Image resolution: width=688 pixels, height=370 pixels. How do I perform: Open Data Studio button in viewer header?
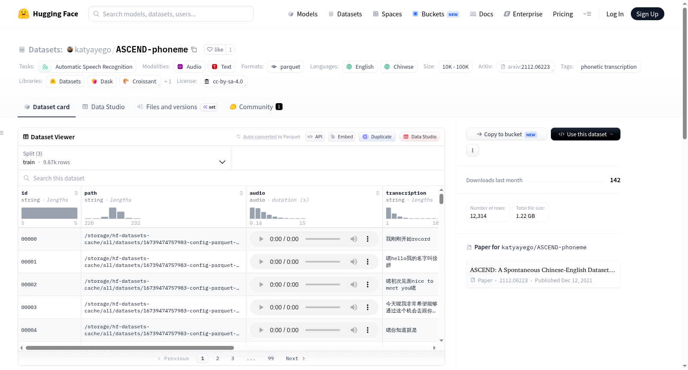[420, 137]
